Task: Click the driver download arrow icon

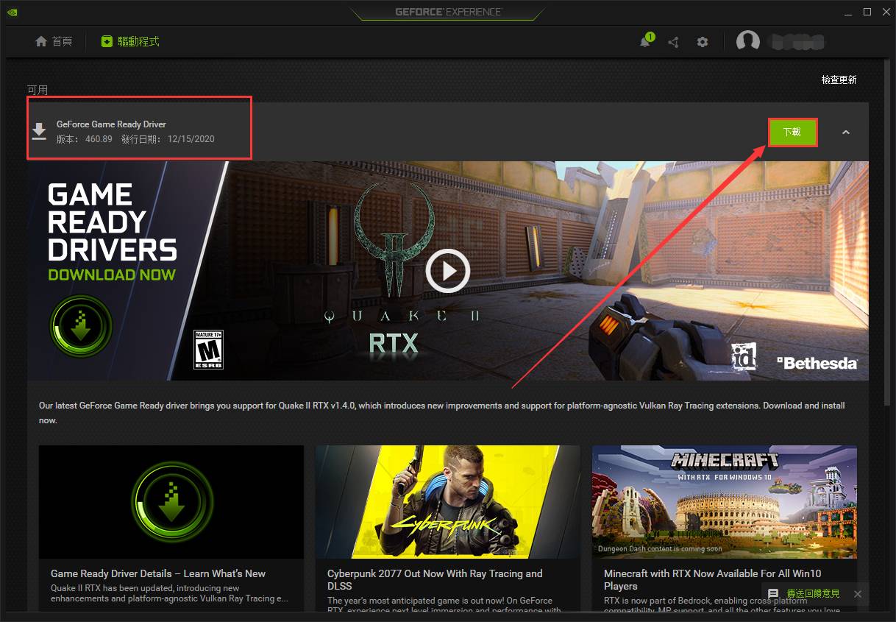Action: [x=39, y=132]
